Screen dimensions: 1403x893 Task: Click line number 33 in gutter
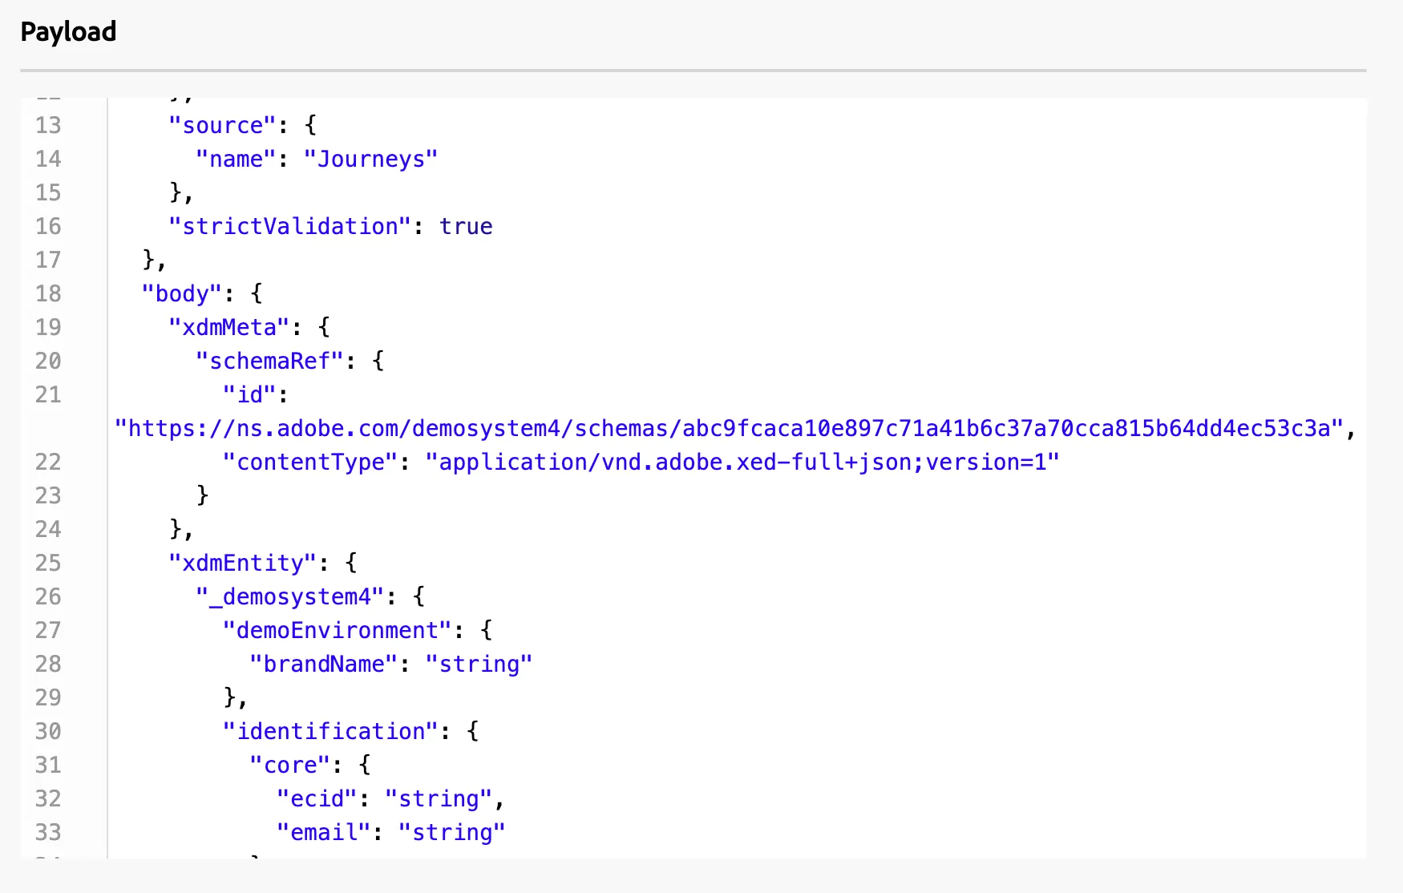click(x=48, y=832)
